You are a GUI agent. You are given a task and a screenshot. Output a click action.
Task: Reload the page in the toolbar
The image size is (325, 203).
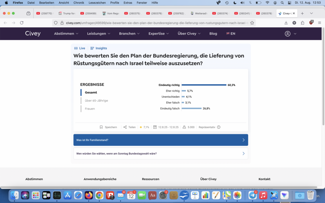point(22,23)
